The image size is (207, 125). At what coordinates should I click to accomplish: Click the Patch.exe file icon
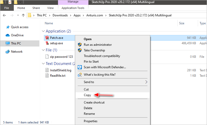(x=47, y=38)
